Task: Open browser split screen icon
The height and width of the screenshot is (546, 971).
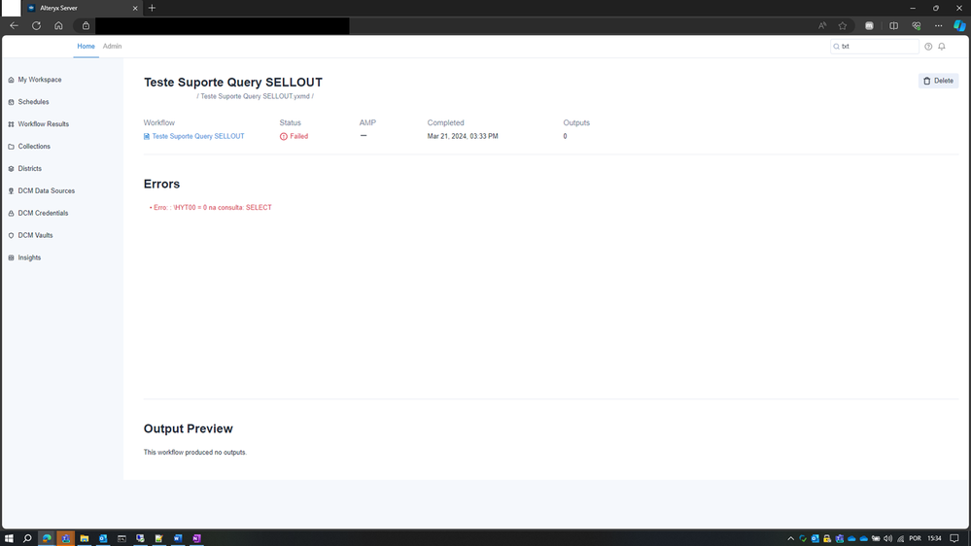Action: pyautogui.click(x=893, y=26)
